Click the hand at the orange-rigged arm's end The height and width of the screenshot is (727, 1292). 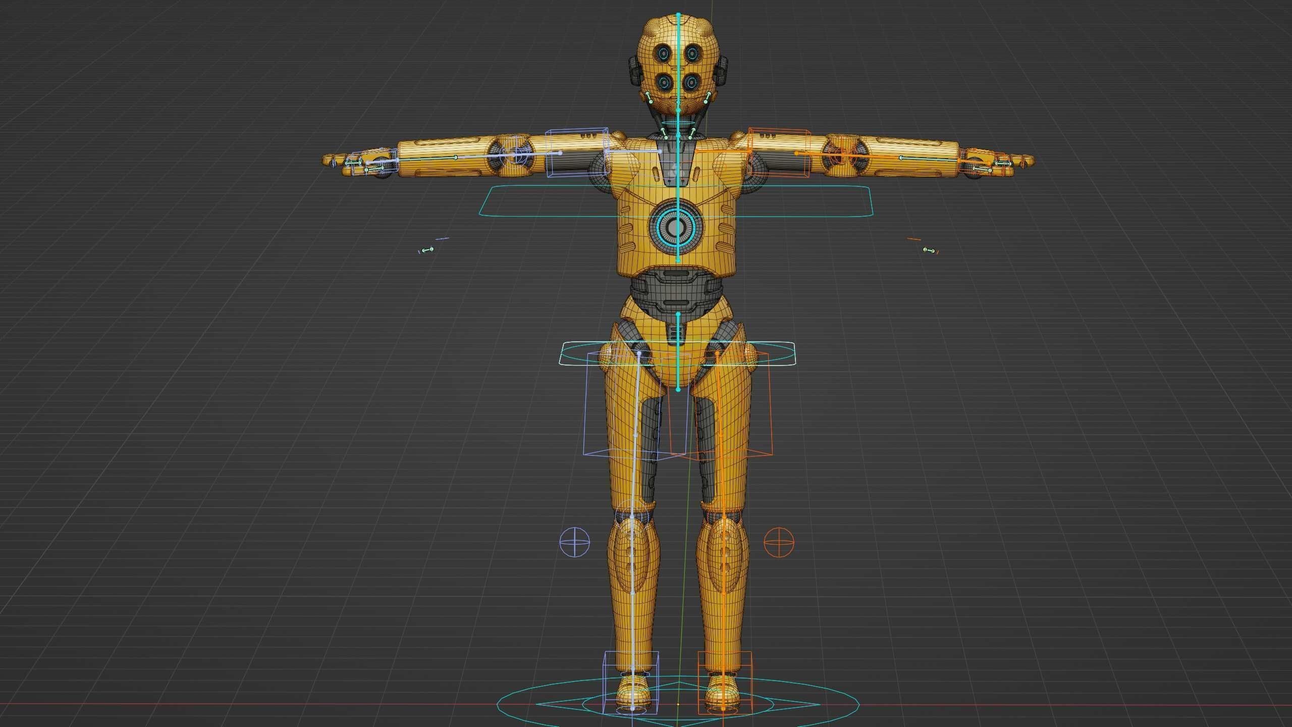tap(996, 164)
